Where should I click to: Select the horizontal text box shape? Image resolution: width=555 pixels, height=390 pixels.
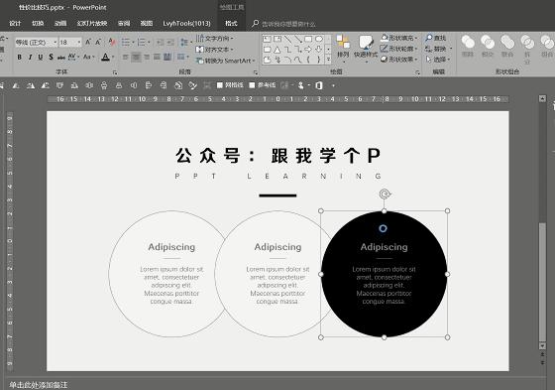267,39
